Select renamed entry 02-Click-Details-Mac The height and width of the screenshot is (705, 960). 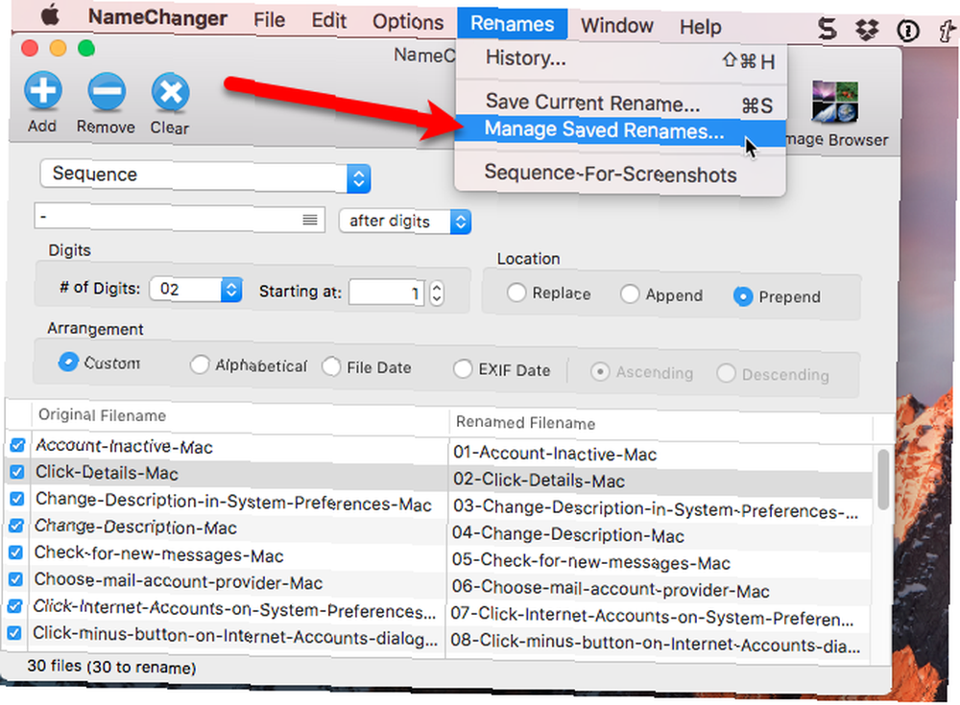tap(539, 481)
